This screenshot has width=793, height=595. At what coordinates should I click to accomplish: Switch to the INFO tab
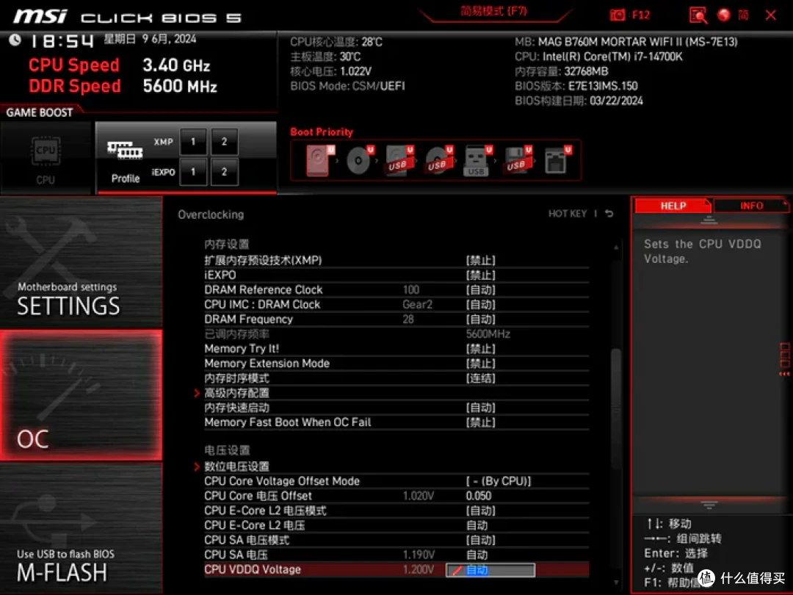coord(751,206)
